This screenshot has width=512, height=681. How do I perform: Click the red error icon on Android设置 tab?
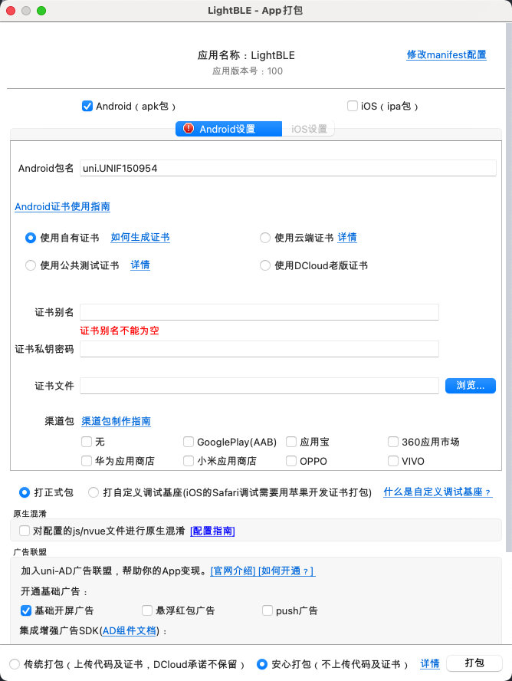click(x=189, y=129)
